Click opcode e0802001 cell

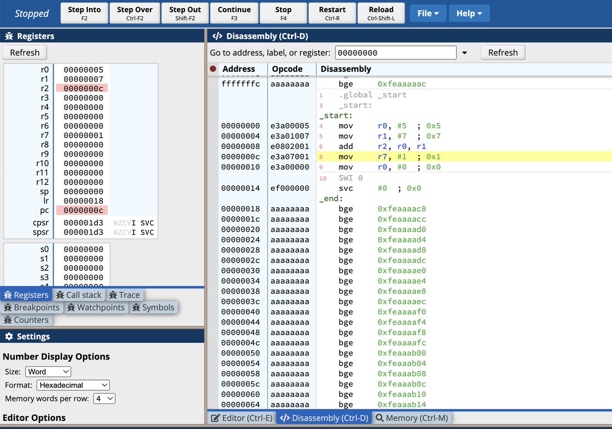[x=290, y=146]
